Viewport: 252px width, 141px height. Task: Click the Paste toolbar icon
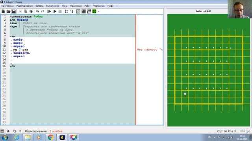(31, 11)
